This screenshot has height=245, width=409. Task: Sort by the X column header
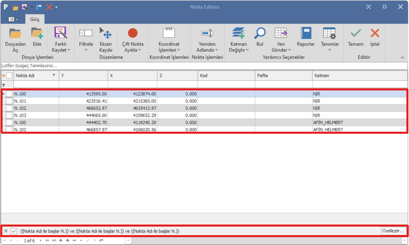132,75
